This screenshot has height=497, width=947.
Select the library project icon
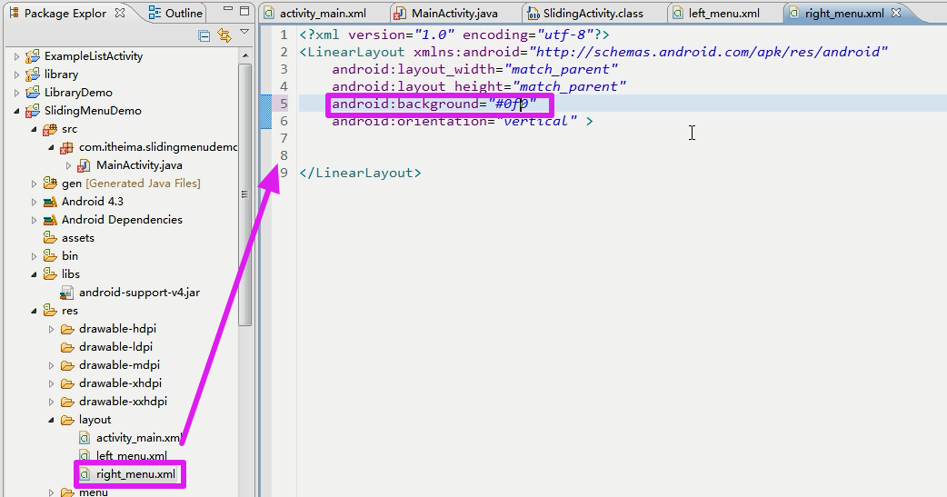(x=33, y=75)
